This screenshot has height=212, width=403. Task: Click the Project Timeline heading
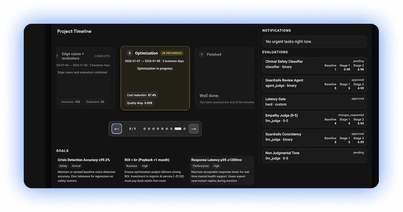(74, 31)
